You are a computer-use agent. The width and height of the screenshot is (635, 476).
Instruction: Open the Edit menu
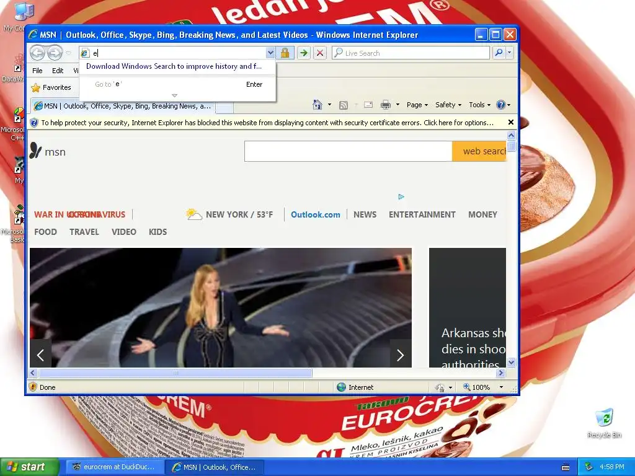(58, 71)
